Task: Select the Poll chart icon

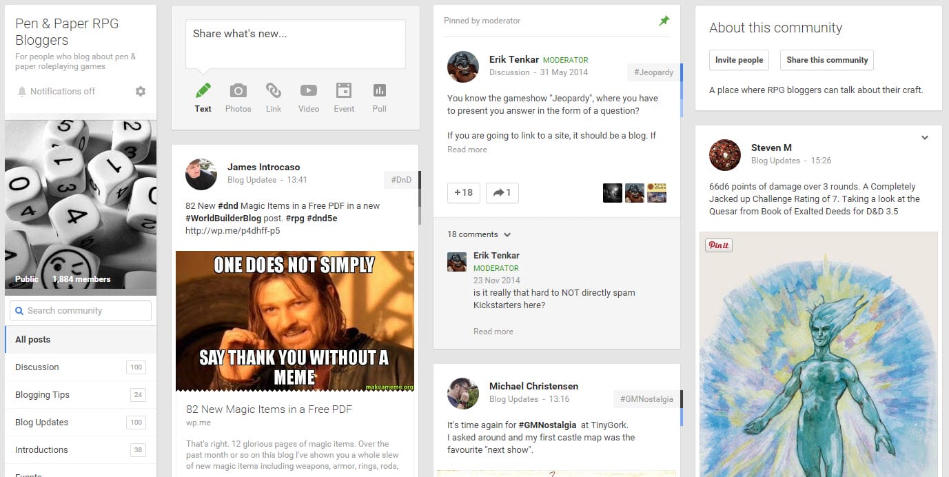Action: click(379, 90)
